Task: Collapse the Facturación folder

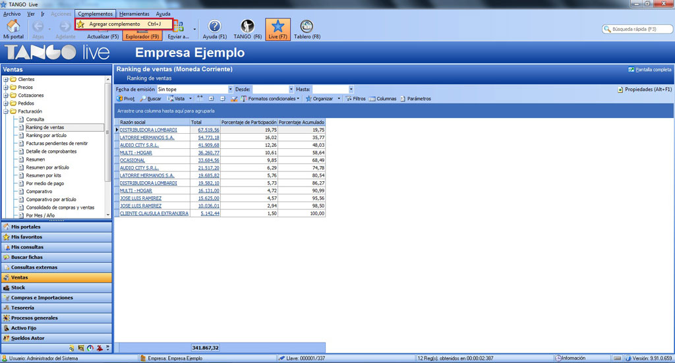Action: click(x=6, y=111)
